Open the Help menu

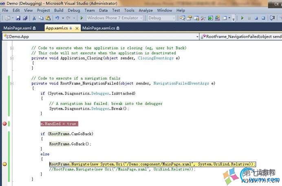point(181,11)
